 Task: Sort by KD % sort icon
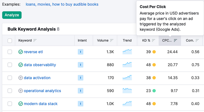coord(154,40)
